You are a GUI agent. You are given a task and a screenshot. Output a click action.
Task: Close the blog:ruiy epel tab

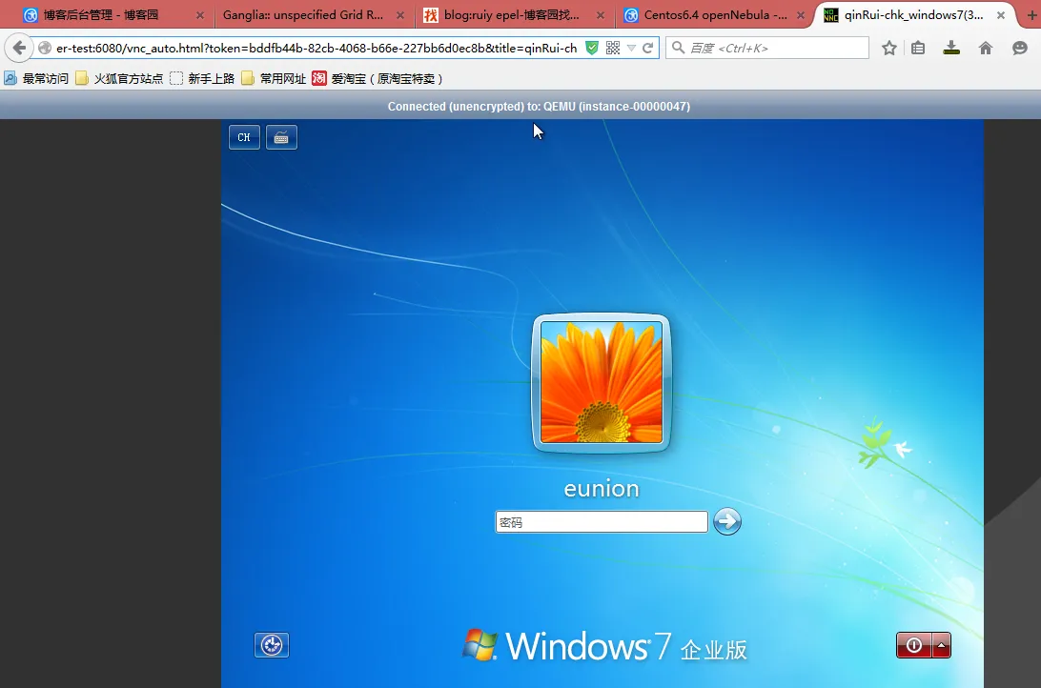tap(601, 15)
